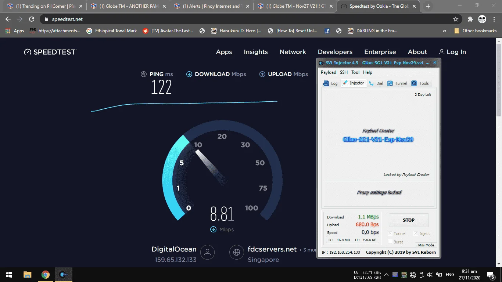Open the Payload menu in SVL Injector
This screenshot has height=282, width=502.
329,72
